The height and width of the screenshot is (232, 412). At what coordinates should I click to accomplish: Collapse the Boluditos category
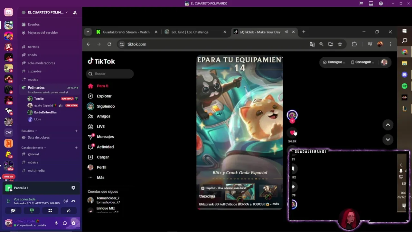click(29, 131)
